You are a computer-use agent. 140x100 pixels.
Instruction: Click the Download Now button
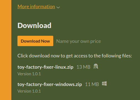pyautogui.click(x=35, y=41)
